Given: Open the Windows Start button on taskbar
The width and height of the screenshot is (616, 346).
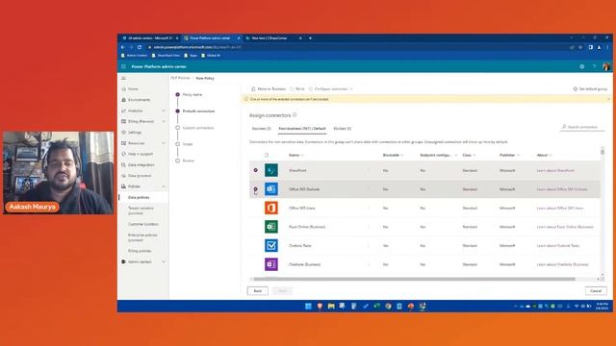Looking at the screenshot, I should click(x=308, y=306).
